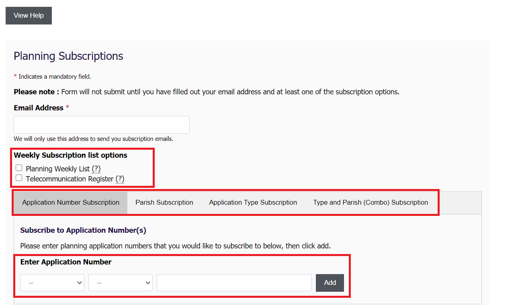Click the 'Weekly Subscription list options' heading

pos(71,155)
